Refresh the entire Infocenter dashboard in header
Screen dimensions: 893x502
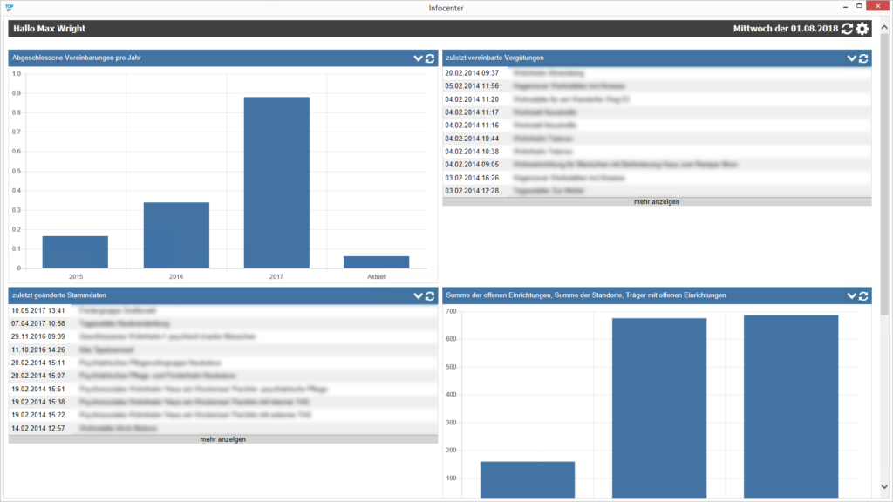point(846,29)
